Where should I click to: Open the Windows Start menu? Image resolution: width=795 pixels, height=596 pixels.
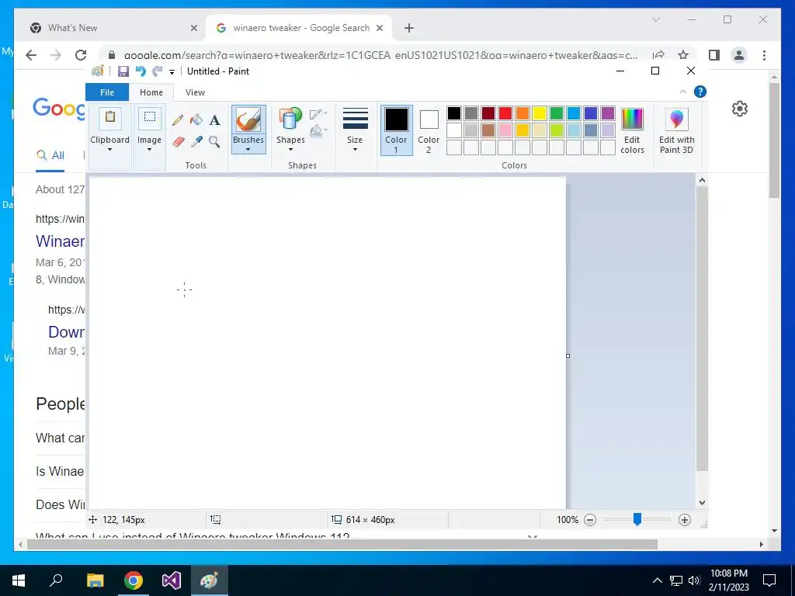coord(19,580)
